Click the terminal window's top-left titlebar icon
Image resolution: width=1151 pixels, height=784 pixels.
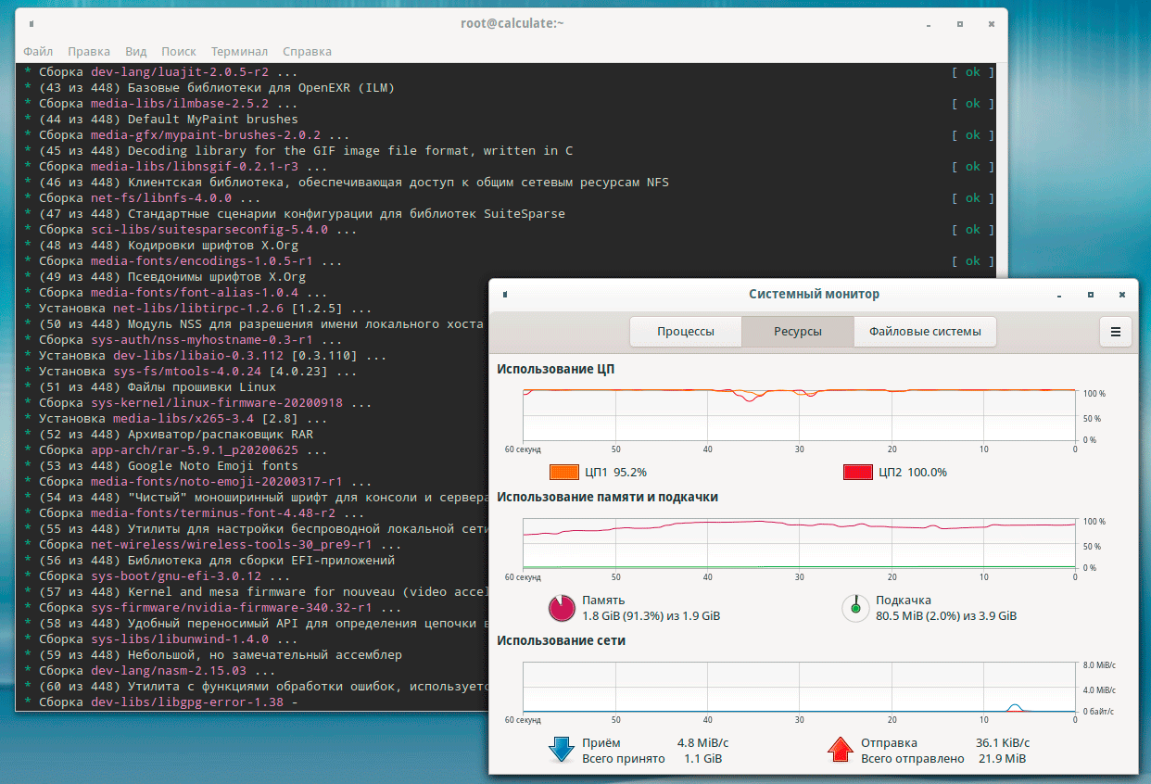pyautogui.click(x=31, y=23)
